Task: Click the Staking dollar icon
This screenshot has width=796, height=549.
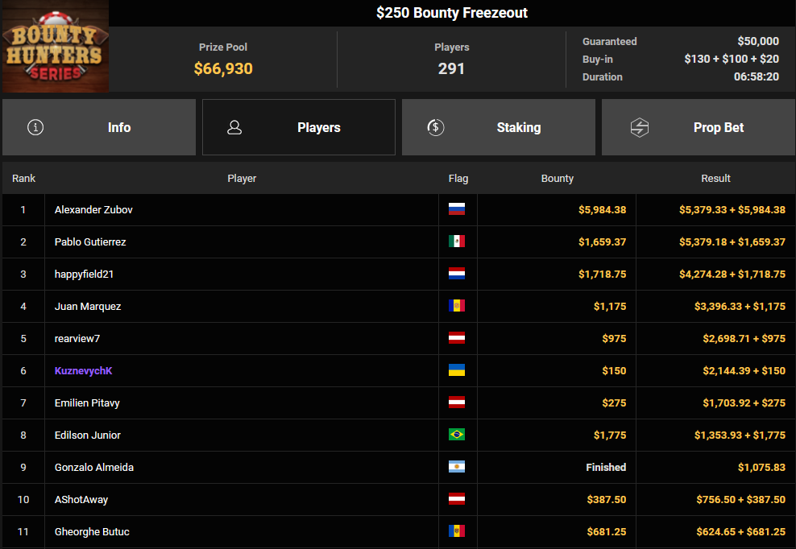Action: coord(436,127)
